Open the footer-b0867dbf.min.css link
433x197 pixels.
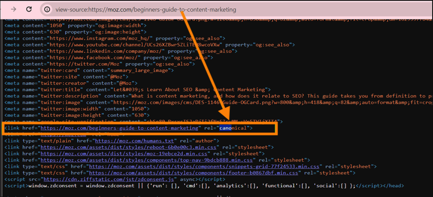194,173
